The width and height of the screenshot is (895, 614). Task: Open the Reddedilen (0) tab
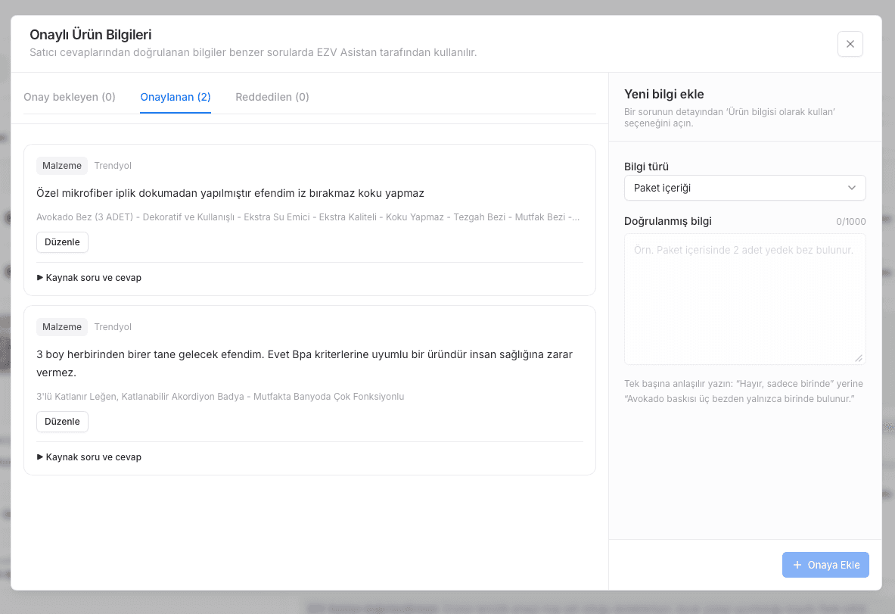(272, 97)
